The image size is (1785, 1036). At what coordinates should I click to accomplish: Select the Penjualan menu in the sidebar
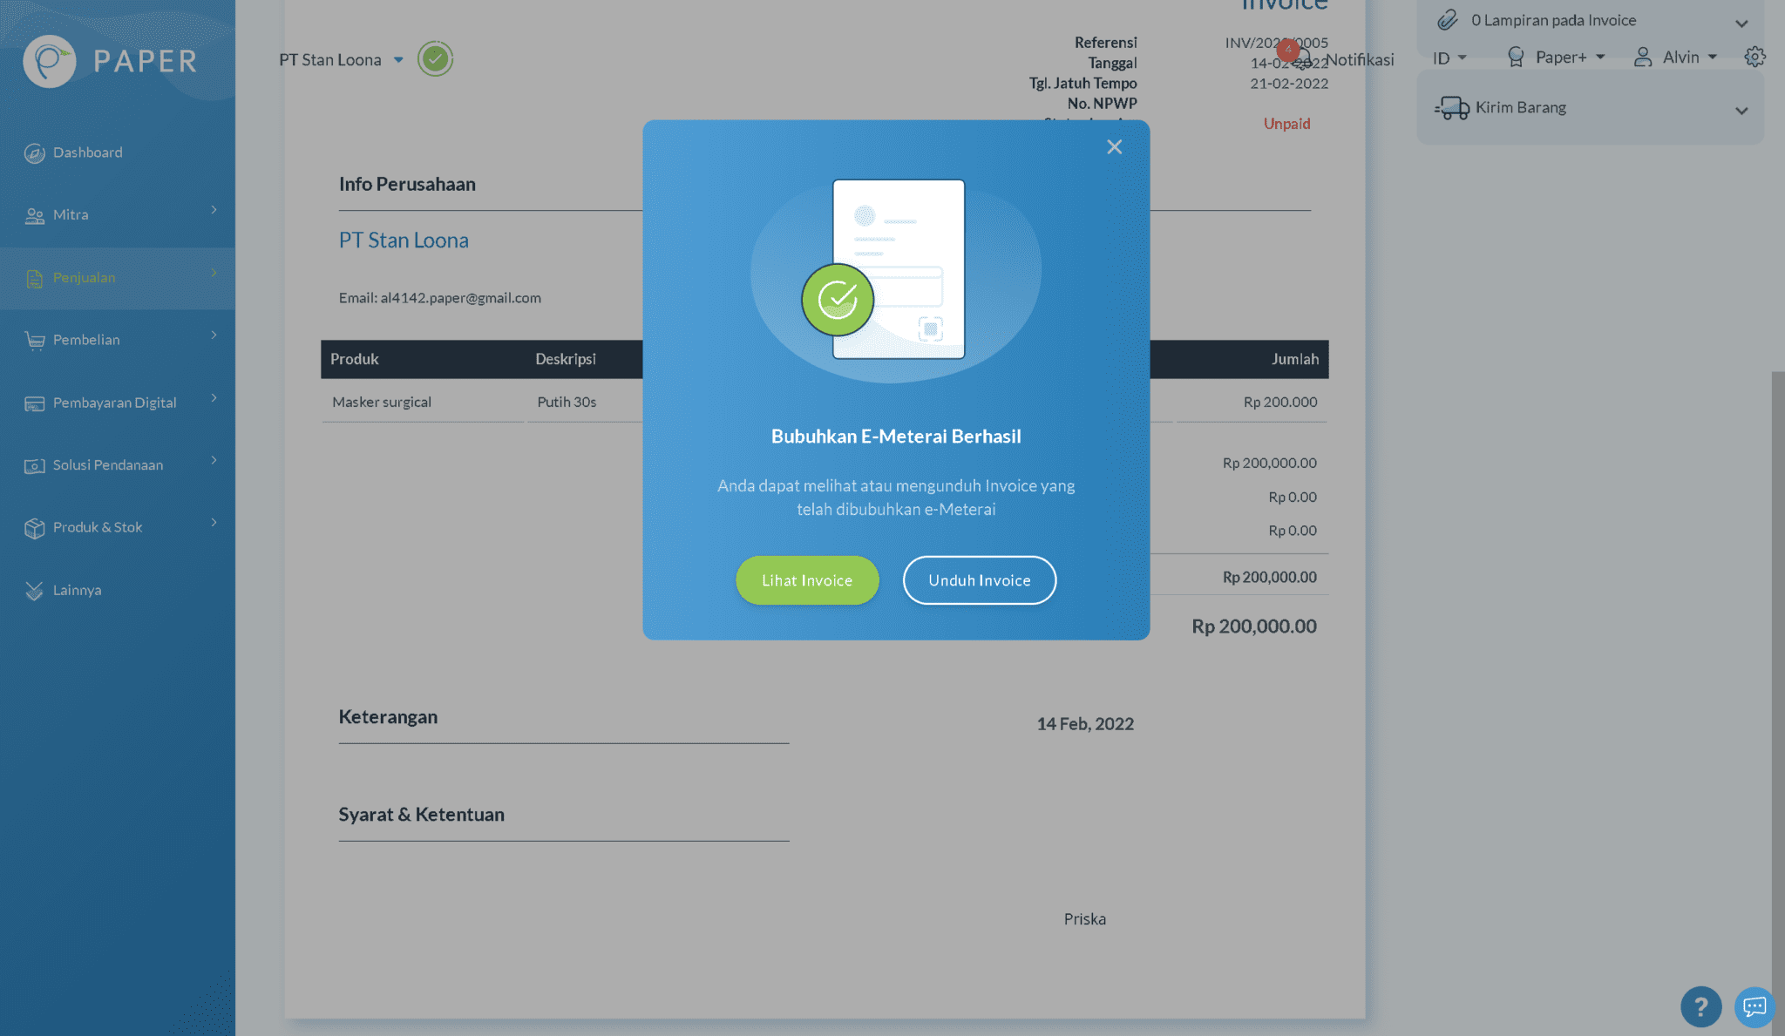point(85,277)
